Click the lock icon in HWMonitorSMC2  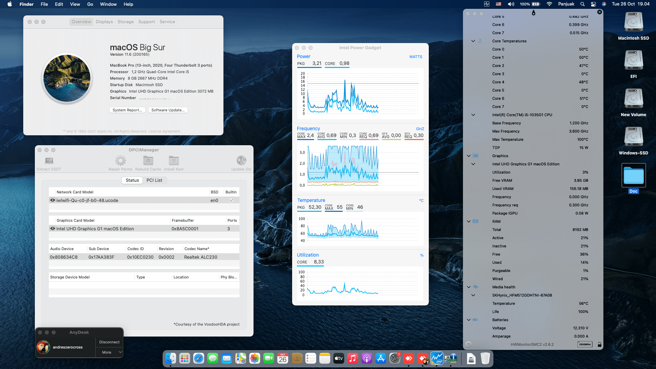tap(599, 345)
